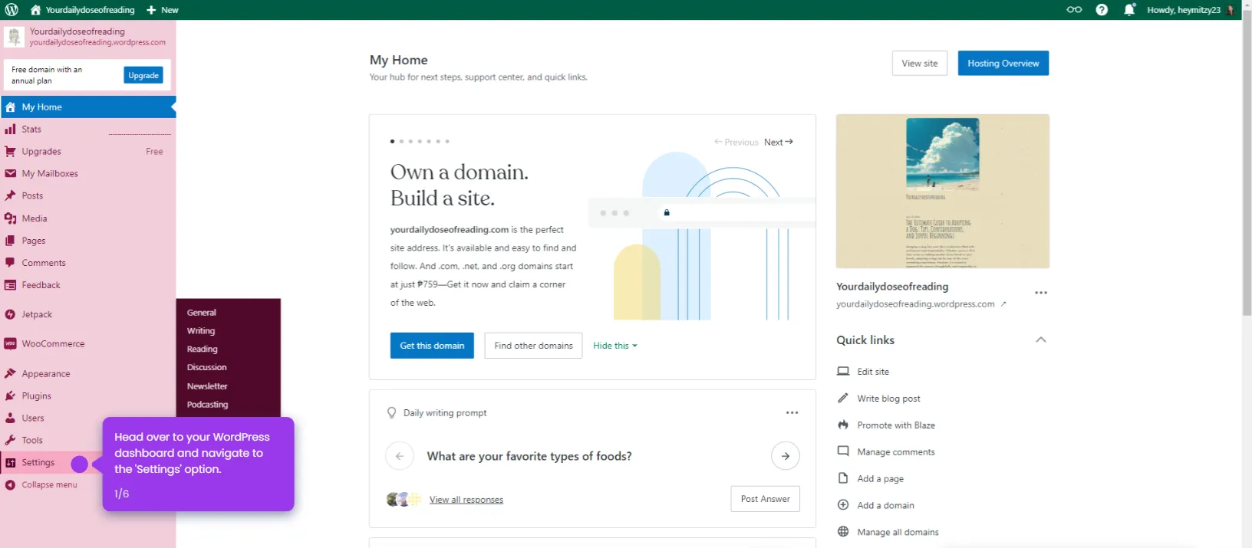This screenshot has height=548, width=1252.
Task: Click the Manage all domains globe icon
Action: (x=843, y=532)
